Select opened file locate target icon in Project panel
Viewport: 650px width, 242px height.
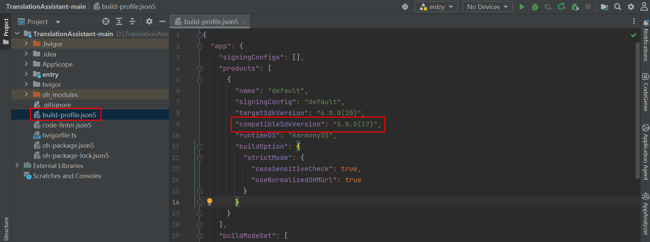pyautogui.click(x=106, y=22)
